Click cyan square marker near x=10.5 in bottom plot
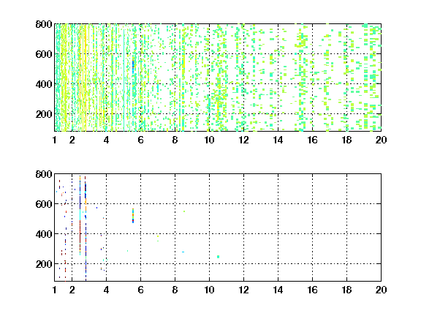Screen dimensions: 421x316 (218, 257)
